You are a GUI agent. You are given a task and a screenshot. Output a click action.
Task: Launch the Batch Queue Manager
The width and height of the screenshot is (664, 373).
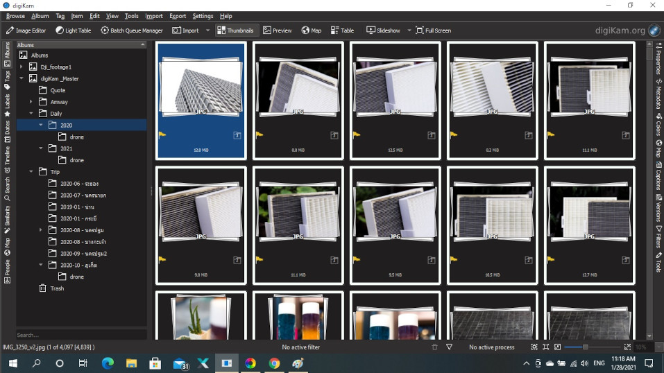coord(132,31)
